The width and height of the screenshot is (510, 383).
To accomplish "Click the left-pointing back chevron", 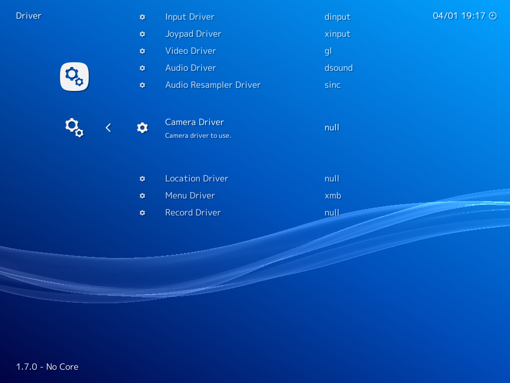I will coord(108,127).
